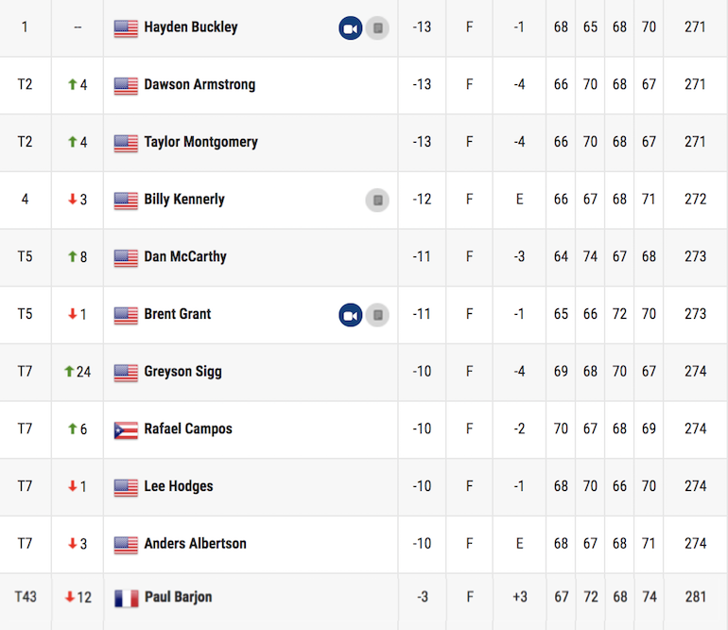Click Paul Barjon's red down arrow
Viewport: 728px width, 630px height.
point(70,597)
